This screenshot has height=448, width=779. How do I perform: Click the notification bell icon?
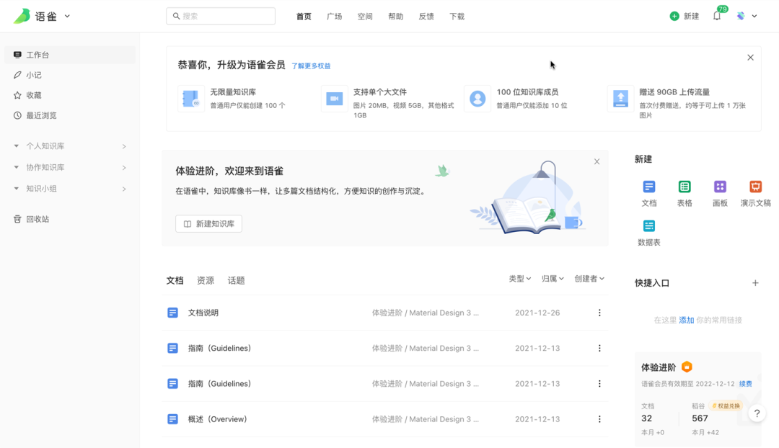pos(717,16)
